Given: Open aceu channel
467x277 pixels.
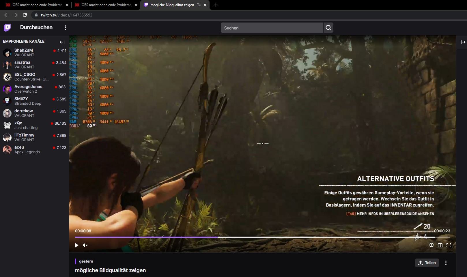Looking at the screenshot, I should (35, 149).
